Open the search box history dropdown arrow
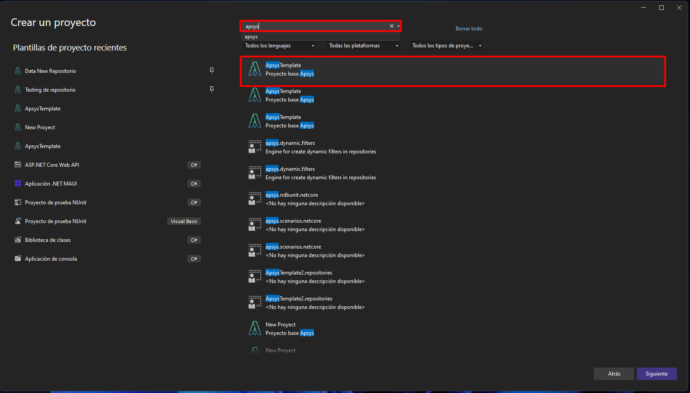 coord(398,26)
